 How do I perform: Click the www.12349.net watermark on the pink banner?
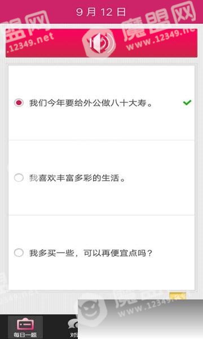click(x=160, y=41)
